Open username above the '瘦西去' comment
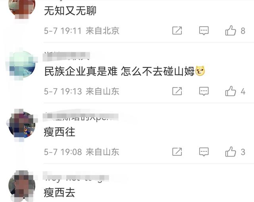Image resolution: width=254 pixels, height=202 pixels. 76,178
